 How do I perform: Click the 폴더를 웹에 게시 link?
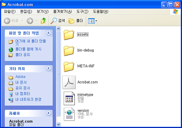tap(28, 49)
